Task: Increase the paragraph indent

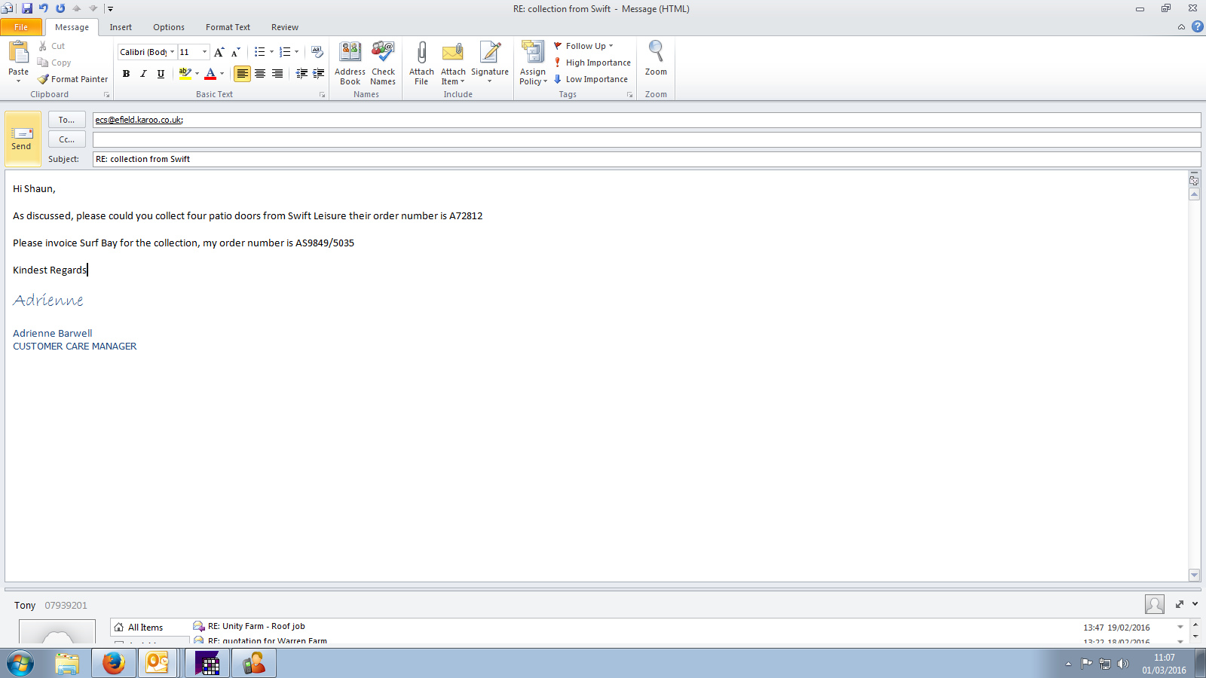Action: point(319,73)
